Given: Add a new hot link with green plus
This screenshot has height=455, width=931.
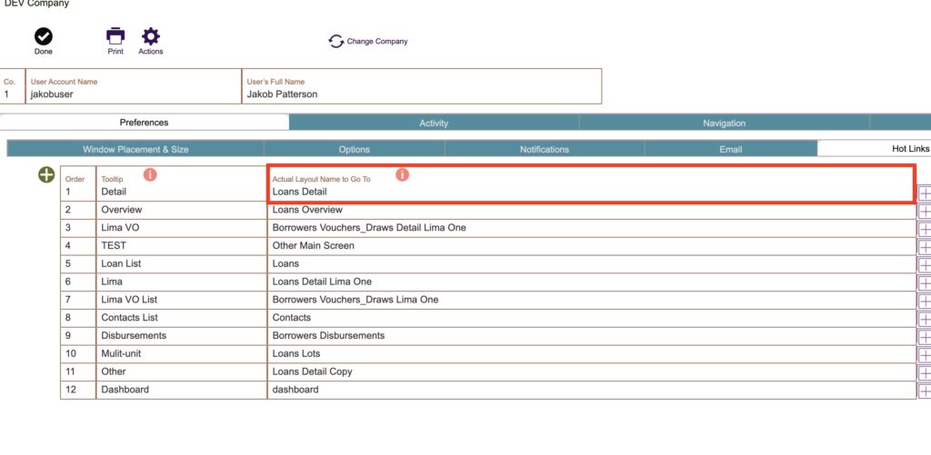Looking at the screenshot, I should click(46, 175).
